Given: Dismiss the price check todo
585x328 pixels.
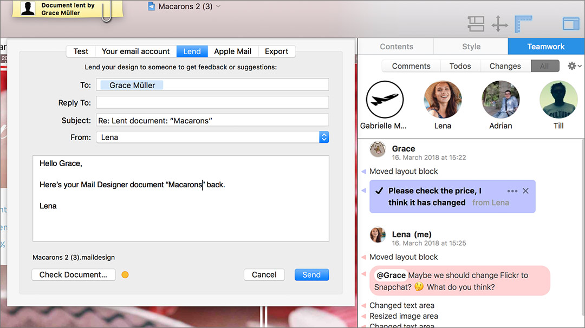Looking at the screenshot, I should tap(525, 191).
